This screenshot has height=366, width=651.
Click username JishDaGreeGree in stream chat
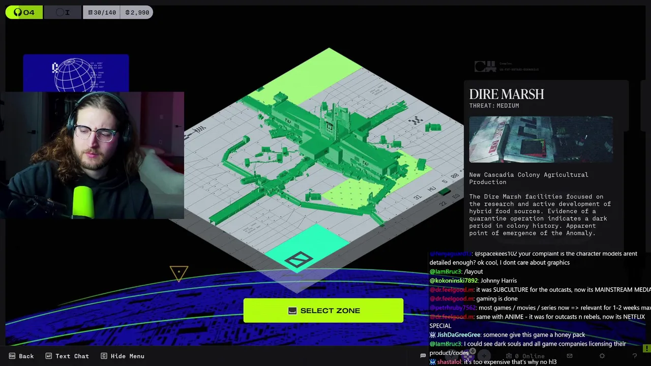[458, 335]
